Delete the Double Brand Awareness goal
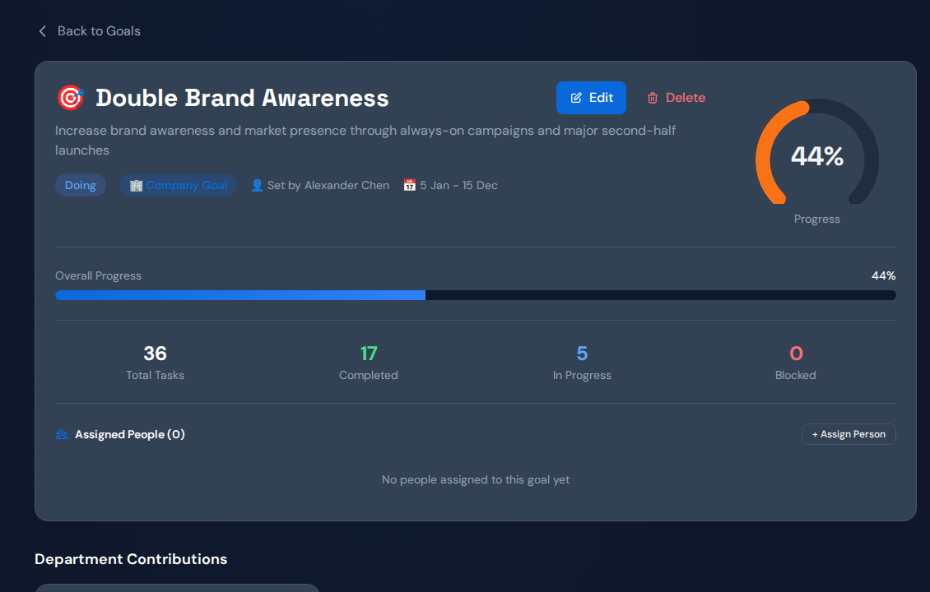 click(x=677, y=98)
